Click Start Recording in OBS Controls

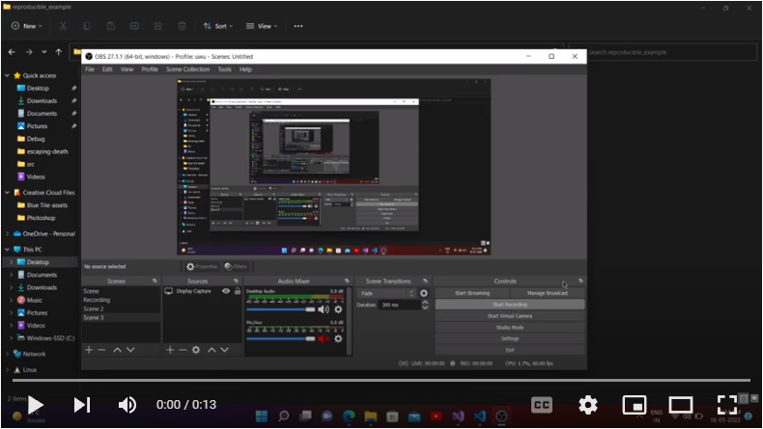pos(510,305)
